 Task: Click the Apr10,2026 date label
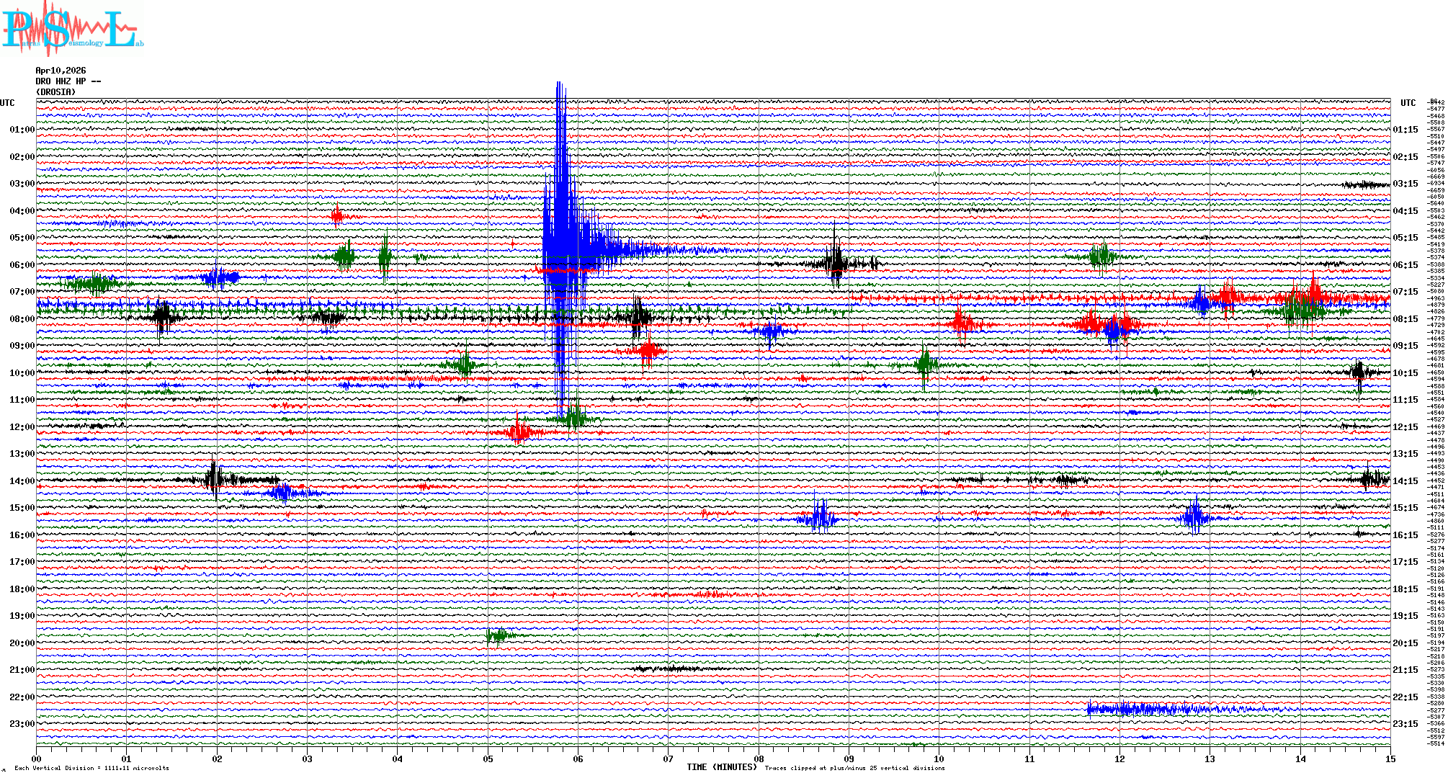[61, 71]
